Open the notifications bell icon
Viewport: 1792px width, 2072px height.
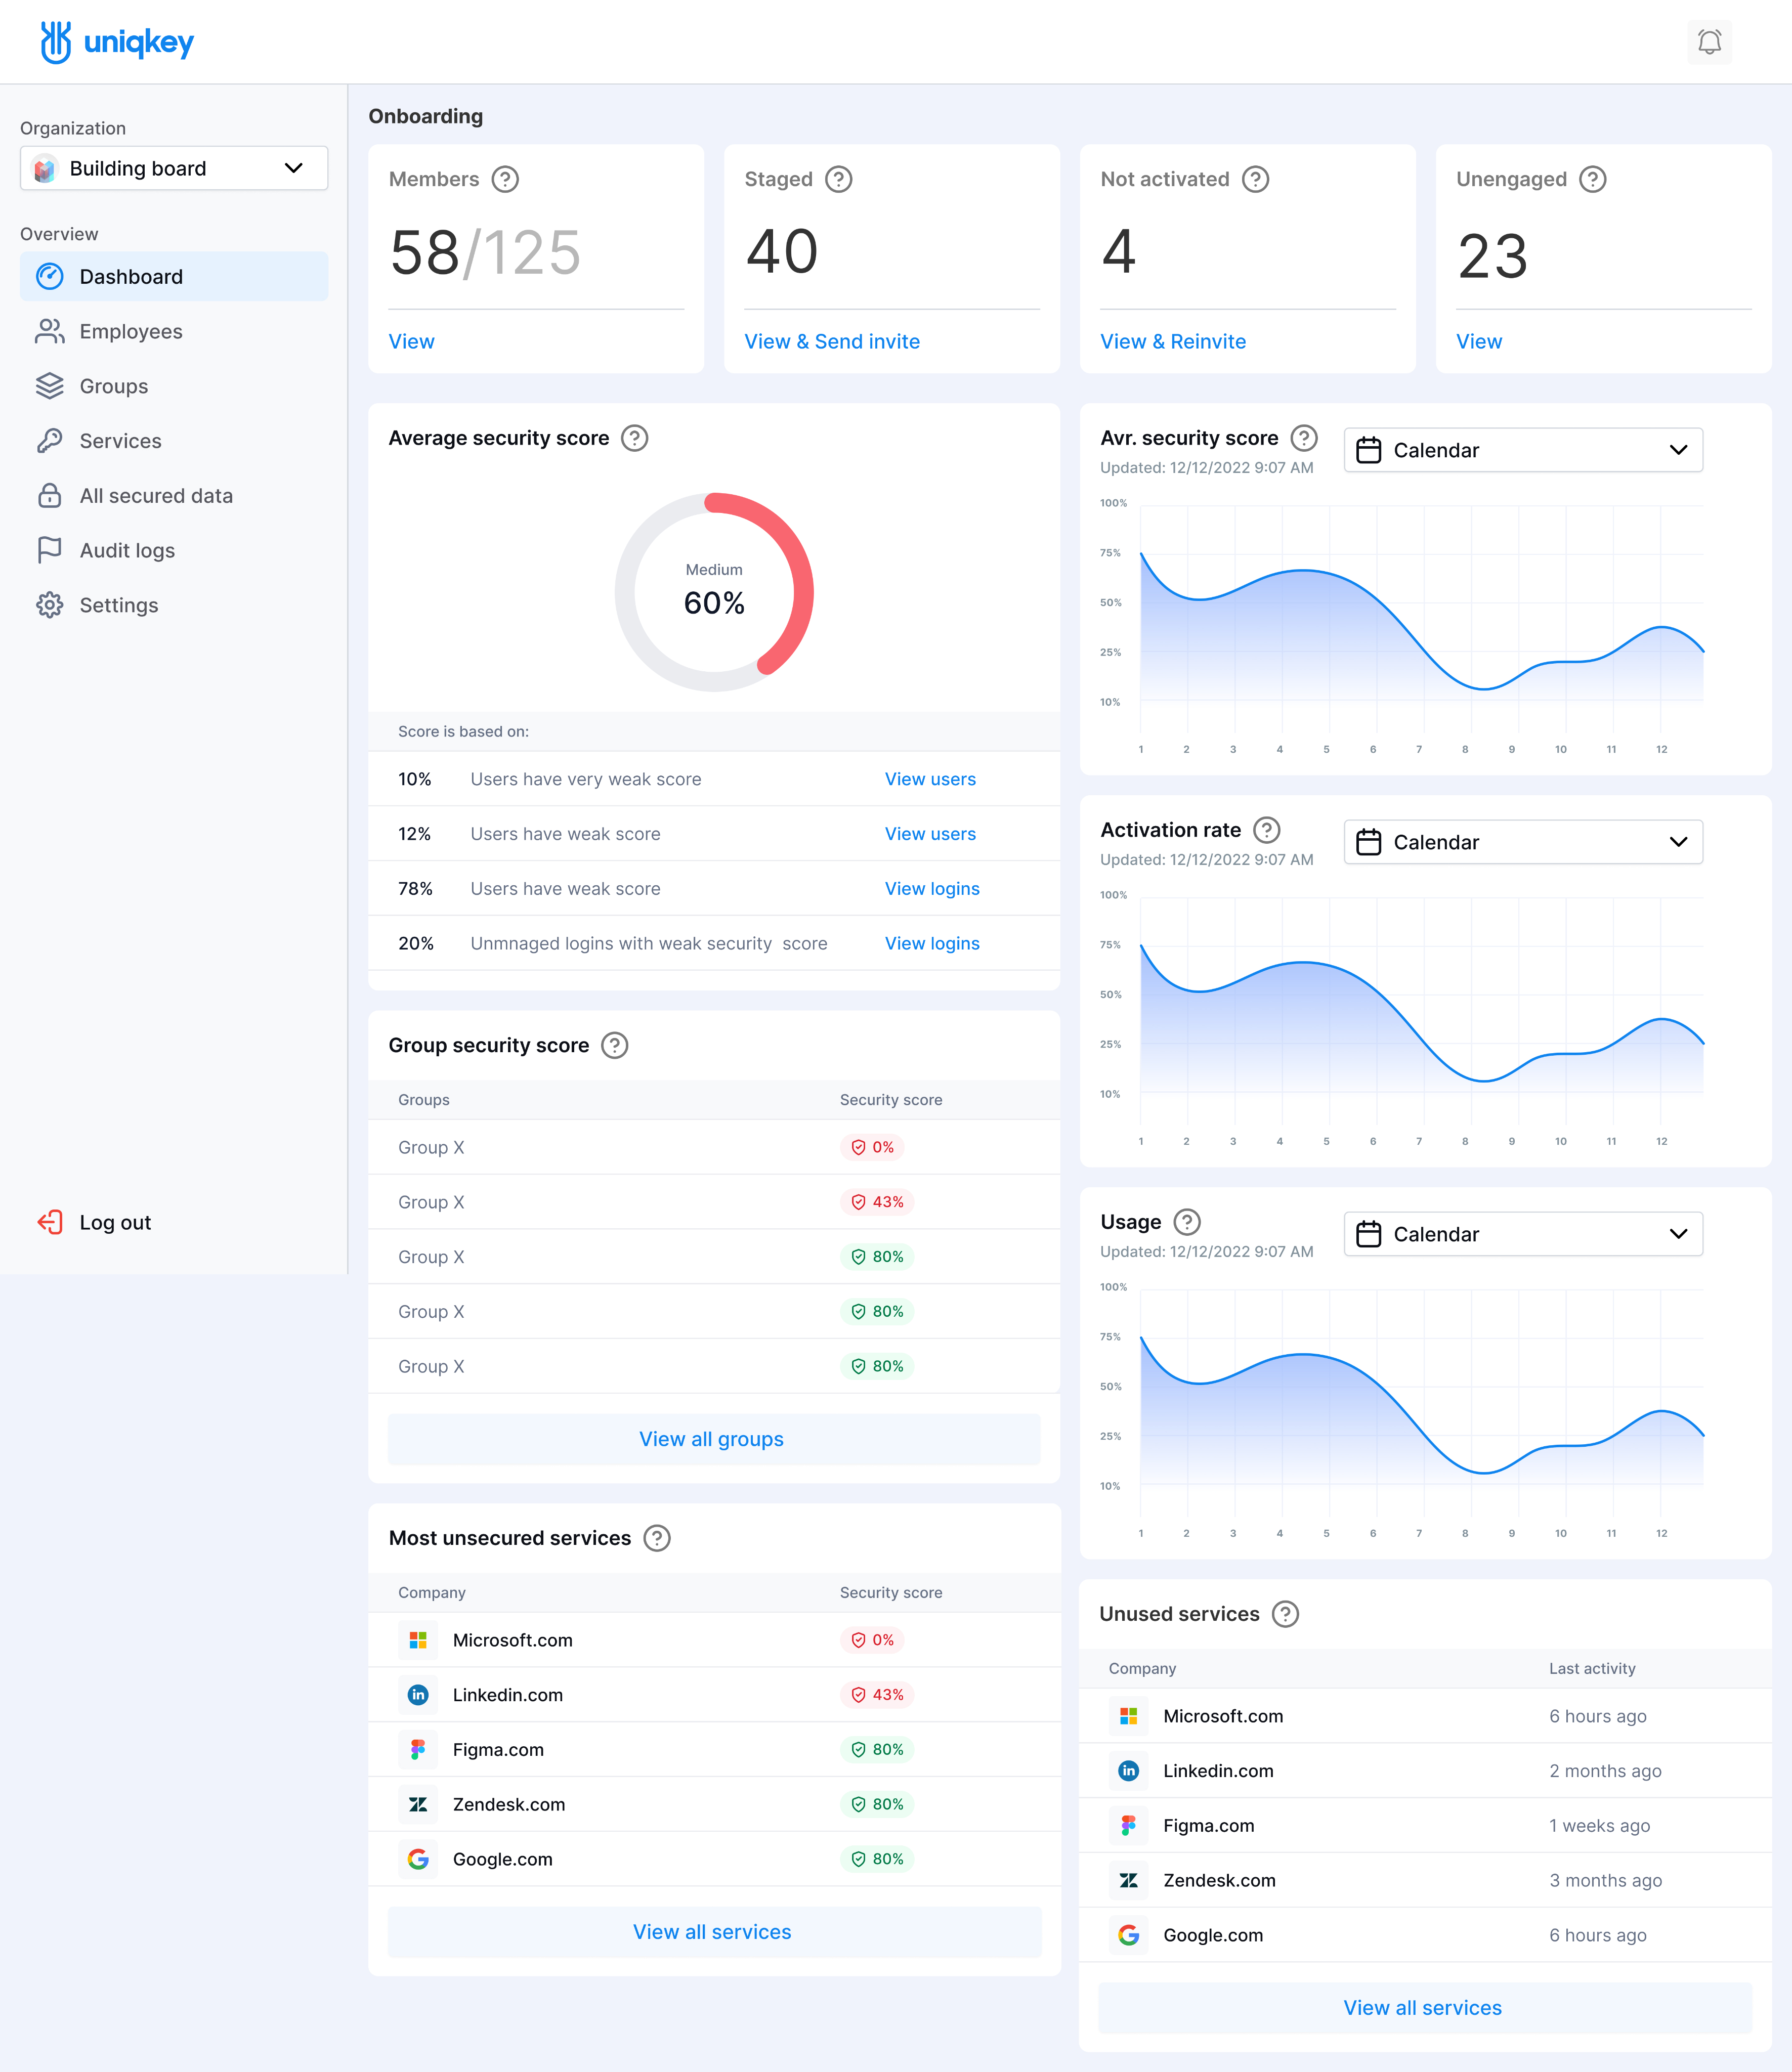click(1709, 42)
